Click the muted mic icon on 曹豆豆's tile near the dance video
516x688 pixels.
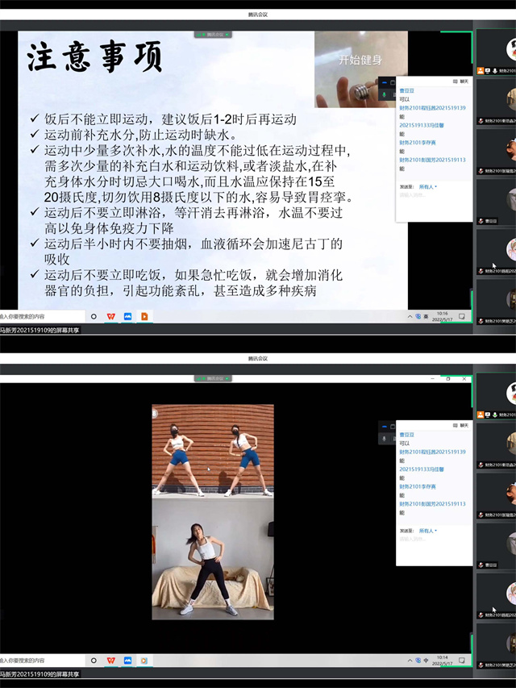tap(481, 565)
